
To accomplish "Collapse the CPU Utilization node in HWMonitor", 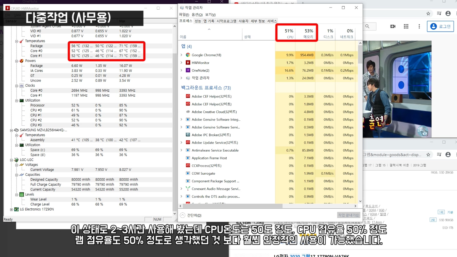I will coord(17,101).
